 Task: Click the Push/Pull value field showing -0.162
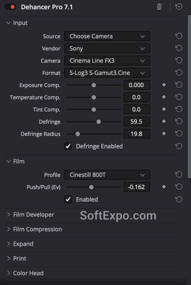coord(137,187)
